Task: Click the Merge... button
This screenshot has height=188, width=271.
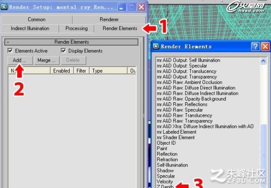Action: click(x=46, y=60)
